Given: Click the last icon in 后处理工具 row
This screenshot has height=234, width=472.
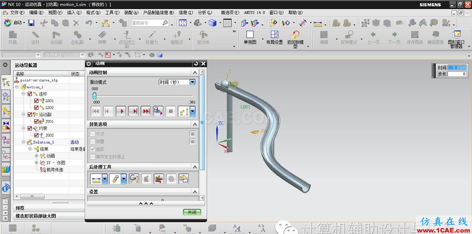Looking at the screenshot, I should [x=183, y=179].
